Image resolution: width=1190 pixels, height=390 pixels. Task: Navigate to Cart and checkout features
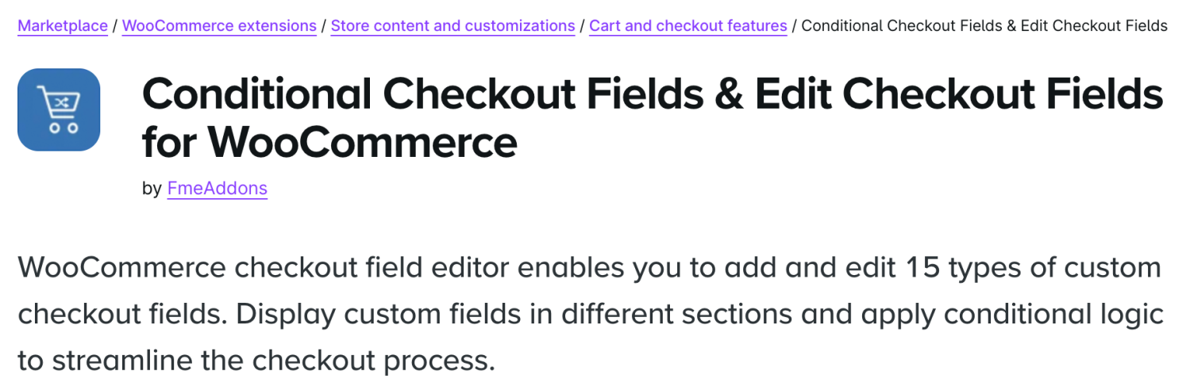687,25
